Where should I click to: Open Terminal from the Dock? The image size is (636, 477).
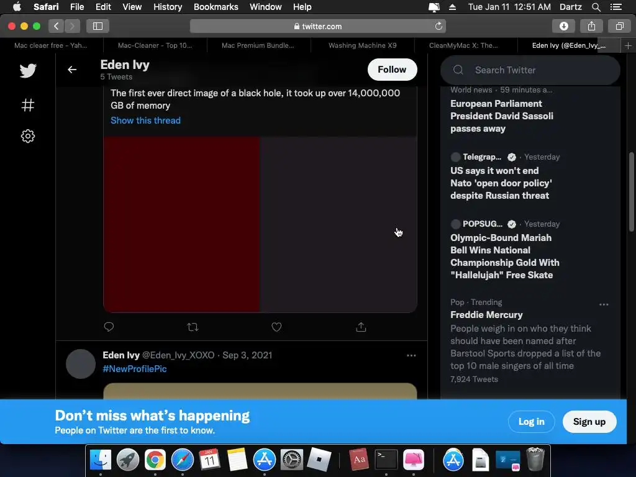point(386,460)
